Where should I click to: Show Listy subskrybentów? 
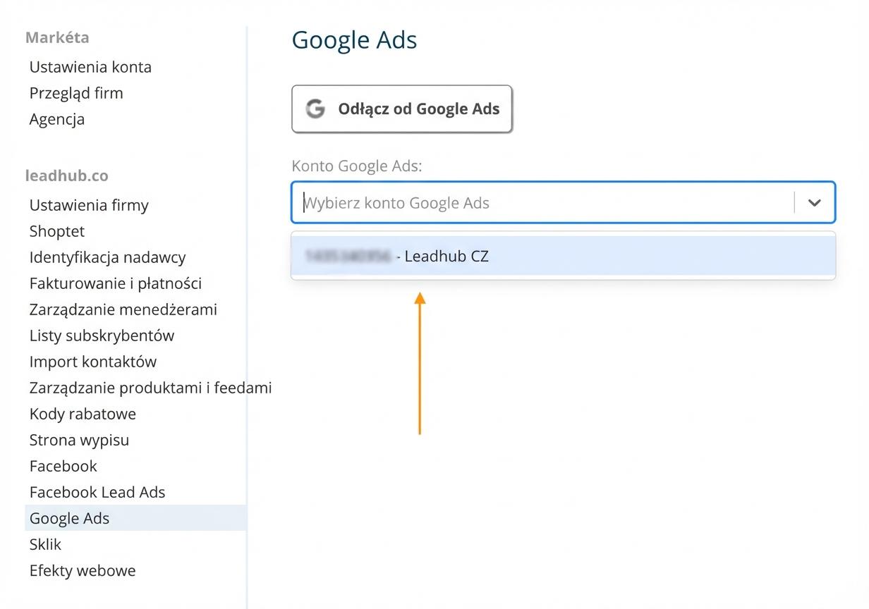(x=102, y=336)
